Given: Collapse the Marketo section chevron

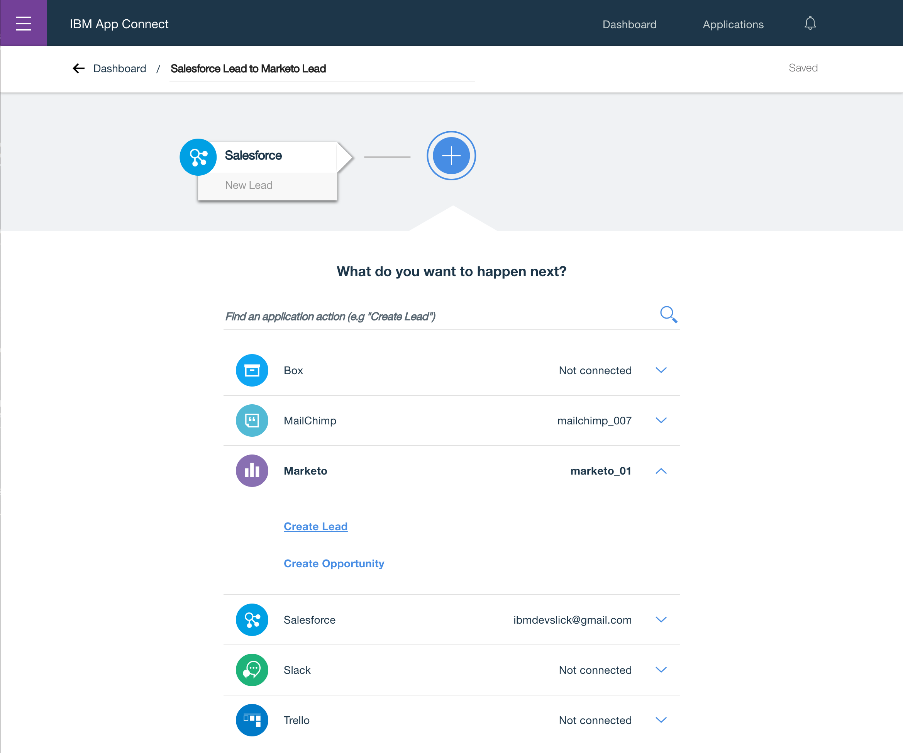Looking at the screenshot, I should tap(661, 471).
